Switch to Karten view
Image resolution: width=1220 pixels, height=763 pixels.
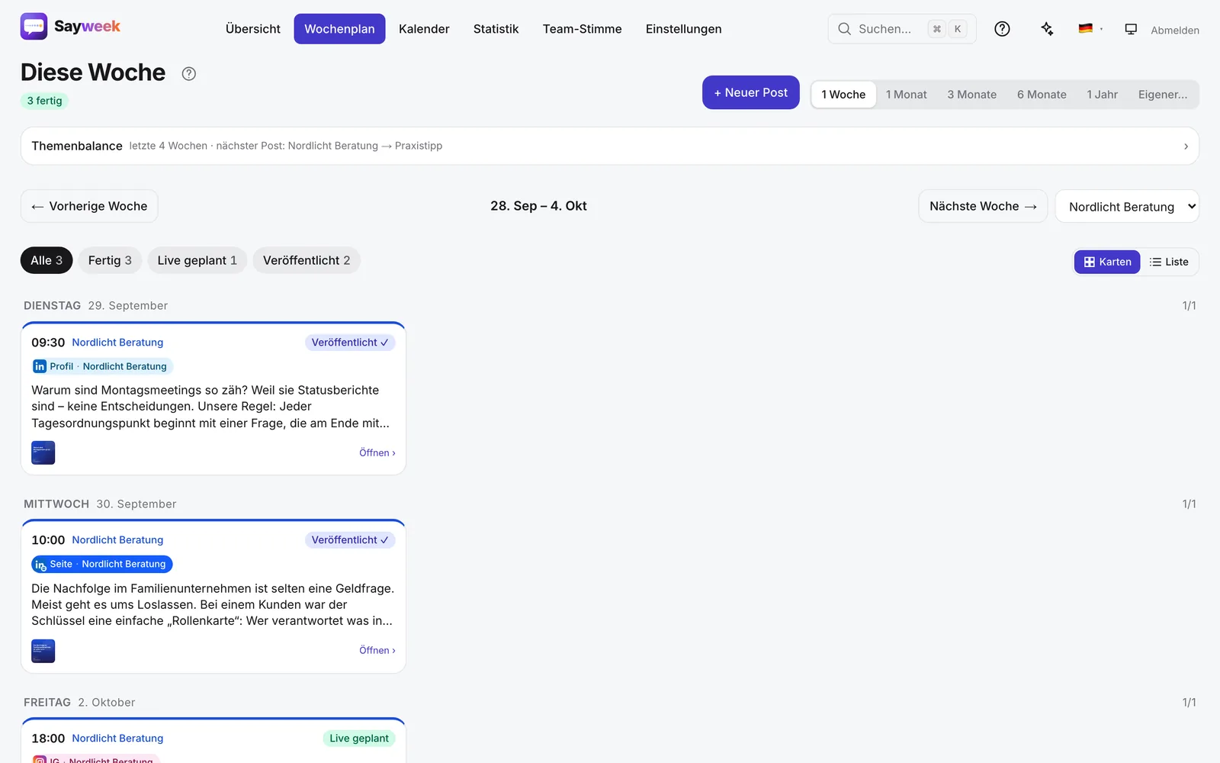[x=1107, y=262]
